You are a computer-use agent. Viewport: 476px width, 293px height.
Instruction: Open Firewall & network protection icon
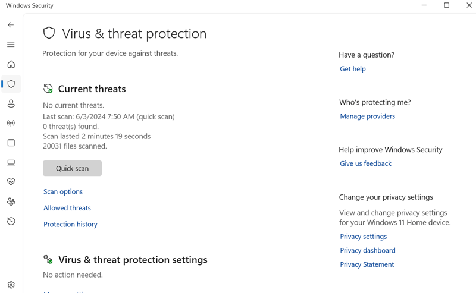[x=11, y=124]
